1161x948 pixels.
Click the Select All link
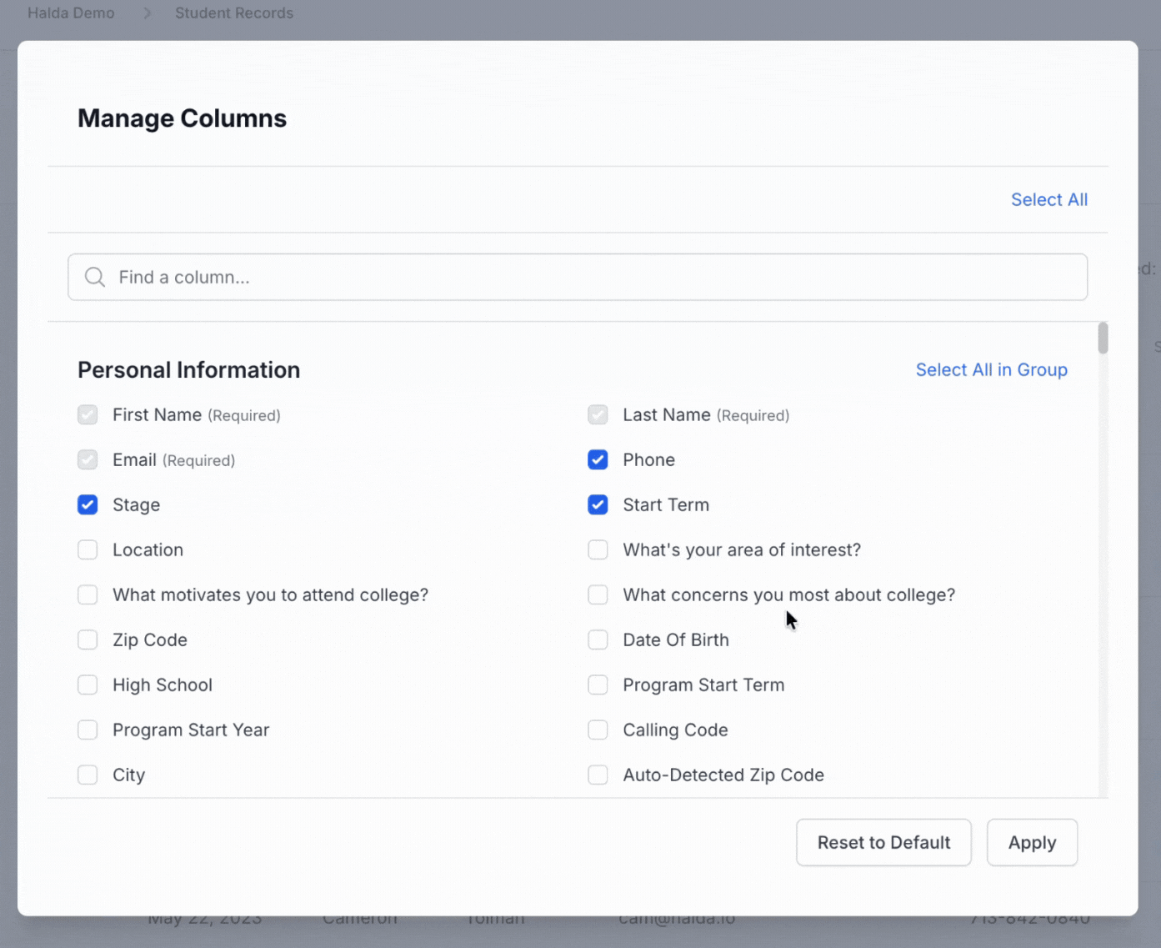pyautogui.click(x=1048, y=199)
